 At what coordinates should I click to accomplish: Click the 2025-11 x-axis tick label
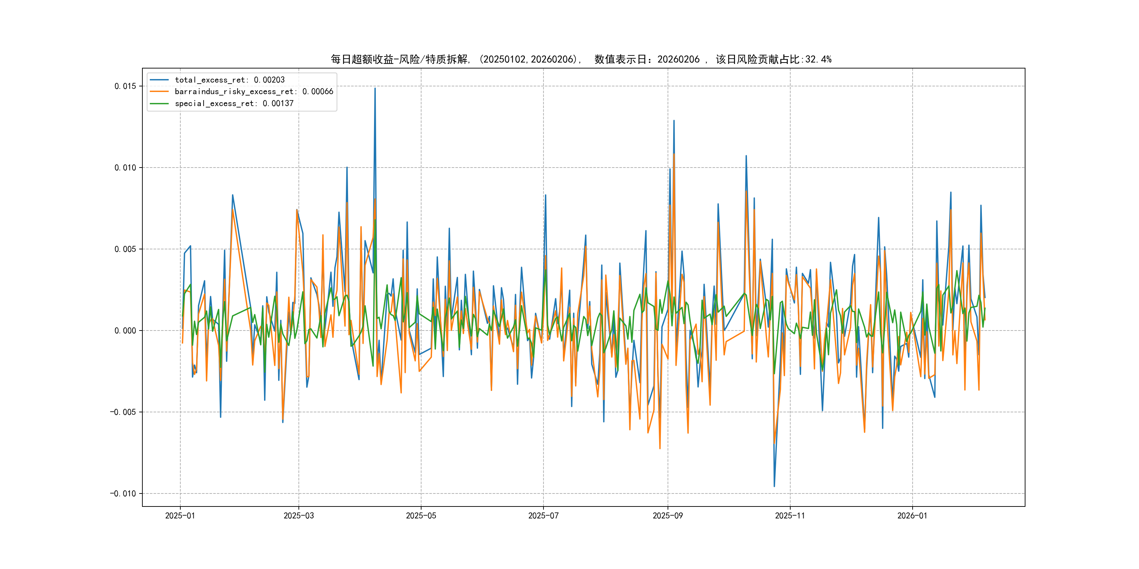tap(790, 516)
